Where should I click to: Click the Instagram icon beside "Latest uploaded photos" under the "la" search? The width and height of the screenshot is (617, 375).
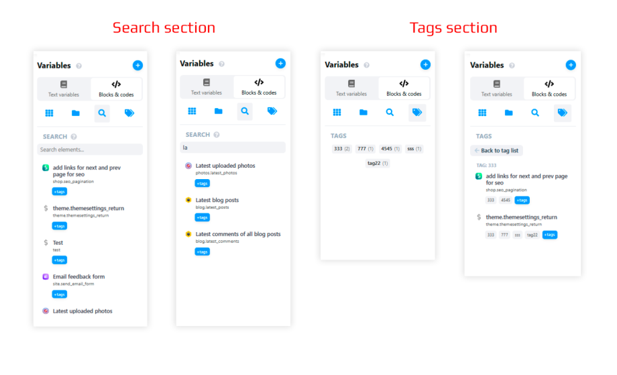(188, 166)
